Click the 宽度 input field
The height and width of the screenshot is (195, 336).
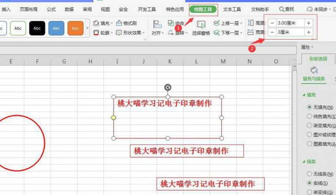click(291, 32)
